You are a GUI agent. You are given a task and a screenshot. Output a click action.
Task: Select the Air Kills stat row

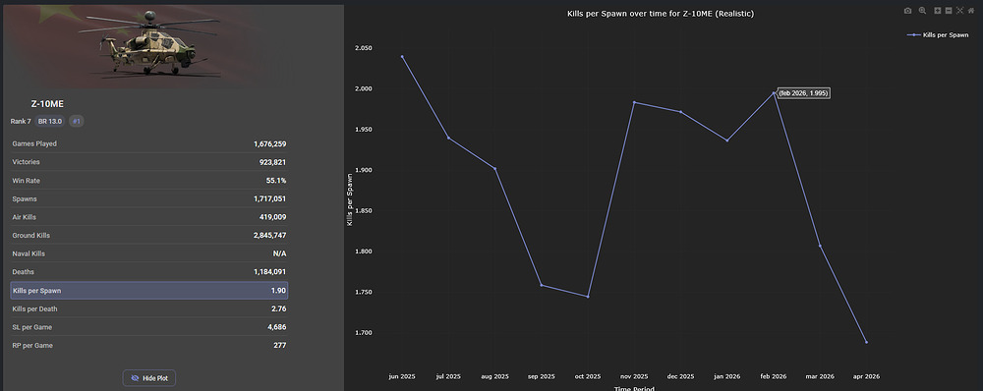149,217
